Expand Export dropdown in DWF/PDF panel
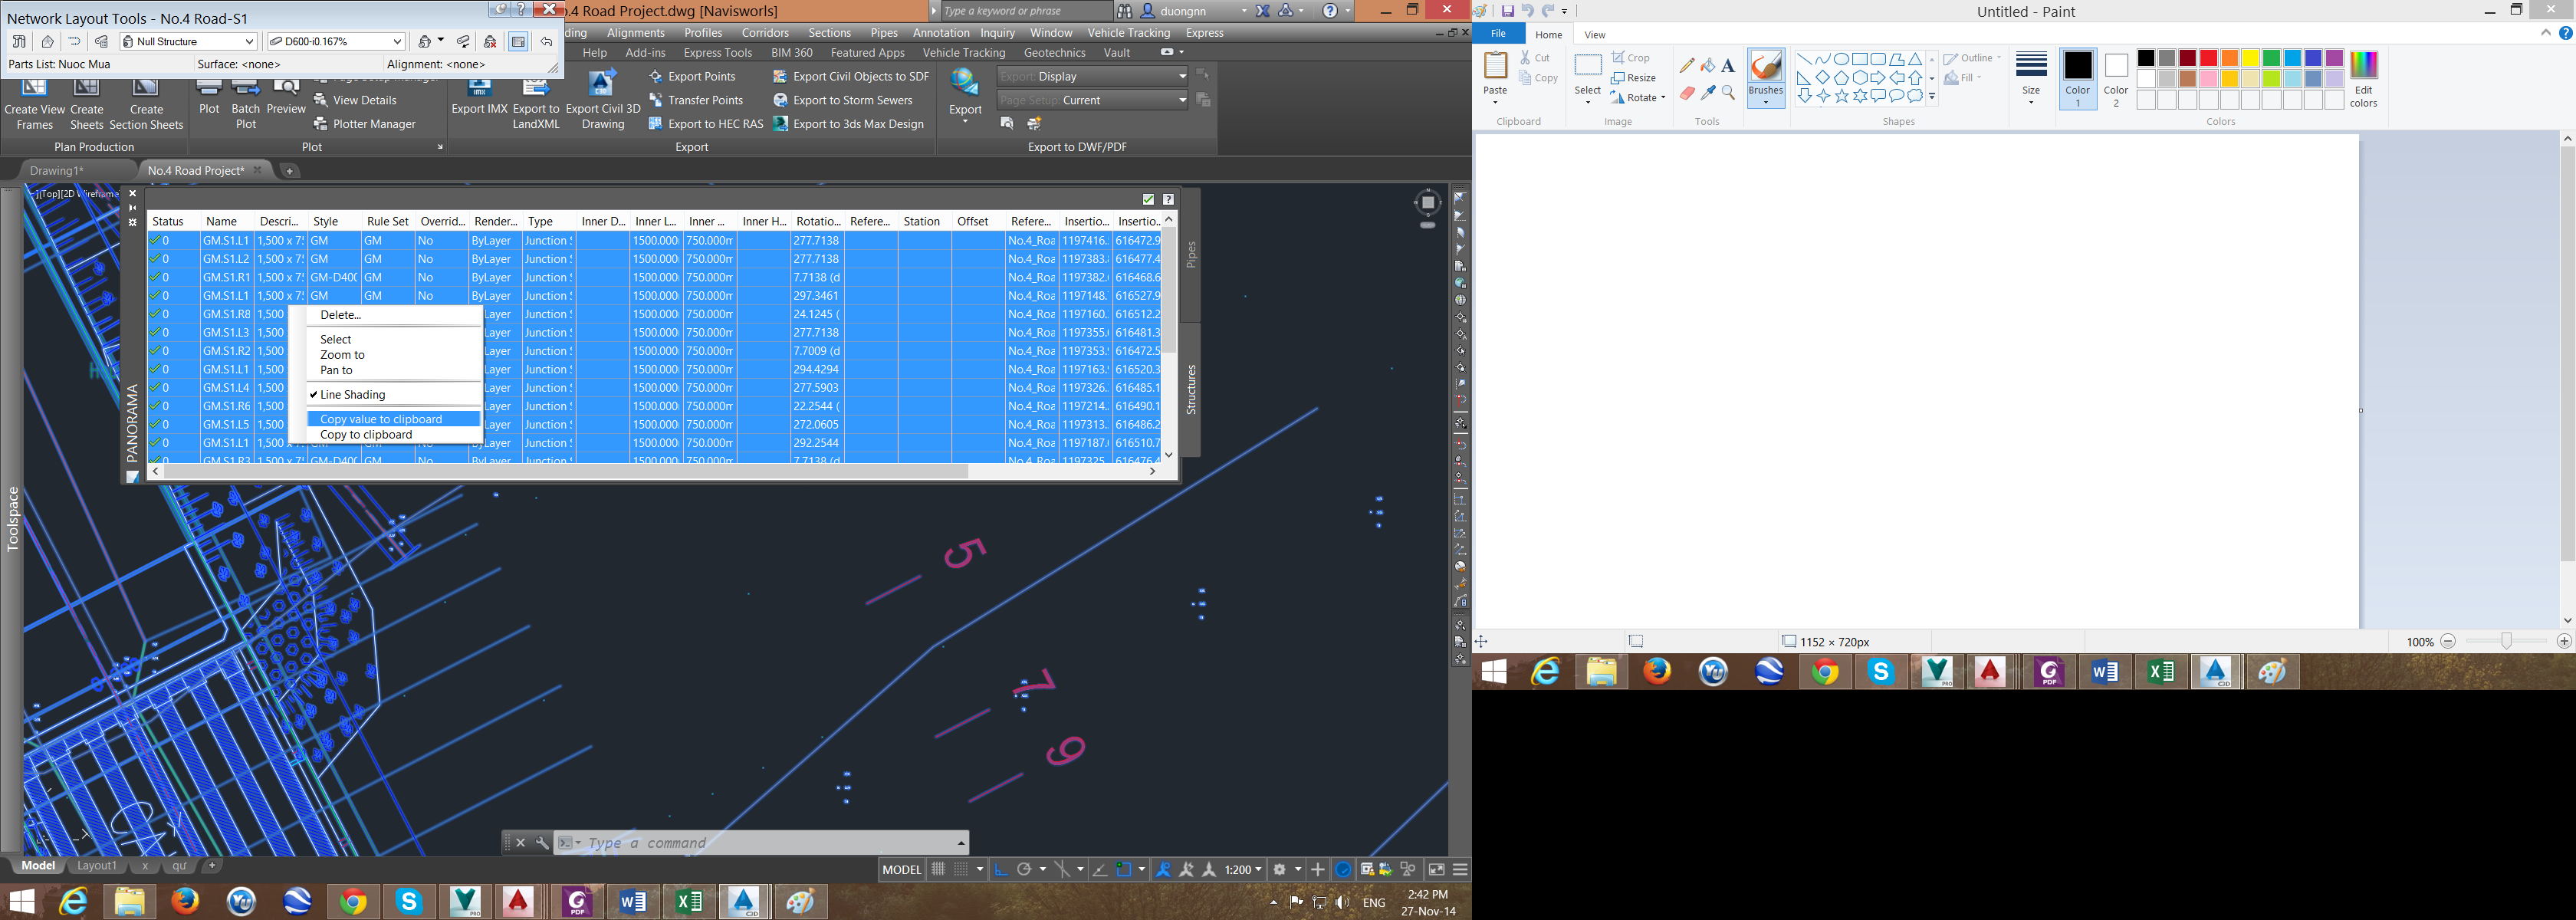Viewport: 2576px width, 920px height. click(x=965, y=121)
